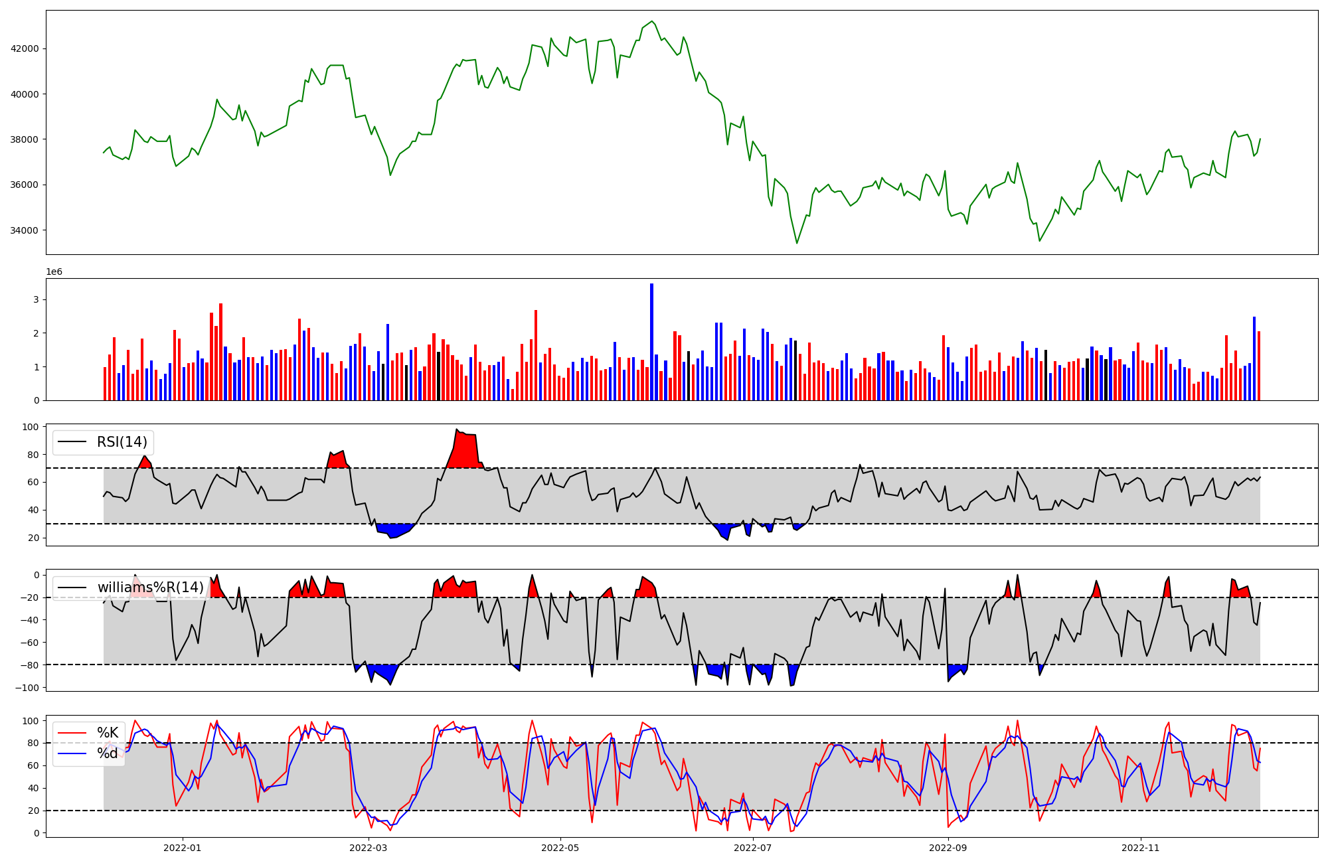Click the -100 Williams %R axis label
The height and width of the screenshot is (863, 1328).
(x=27, y=687)
